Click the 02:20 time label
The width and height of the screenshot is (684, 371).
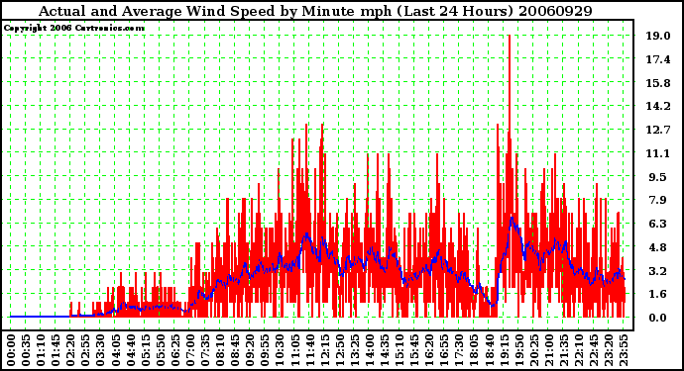70,350
